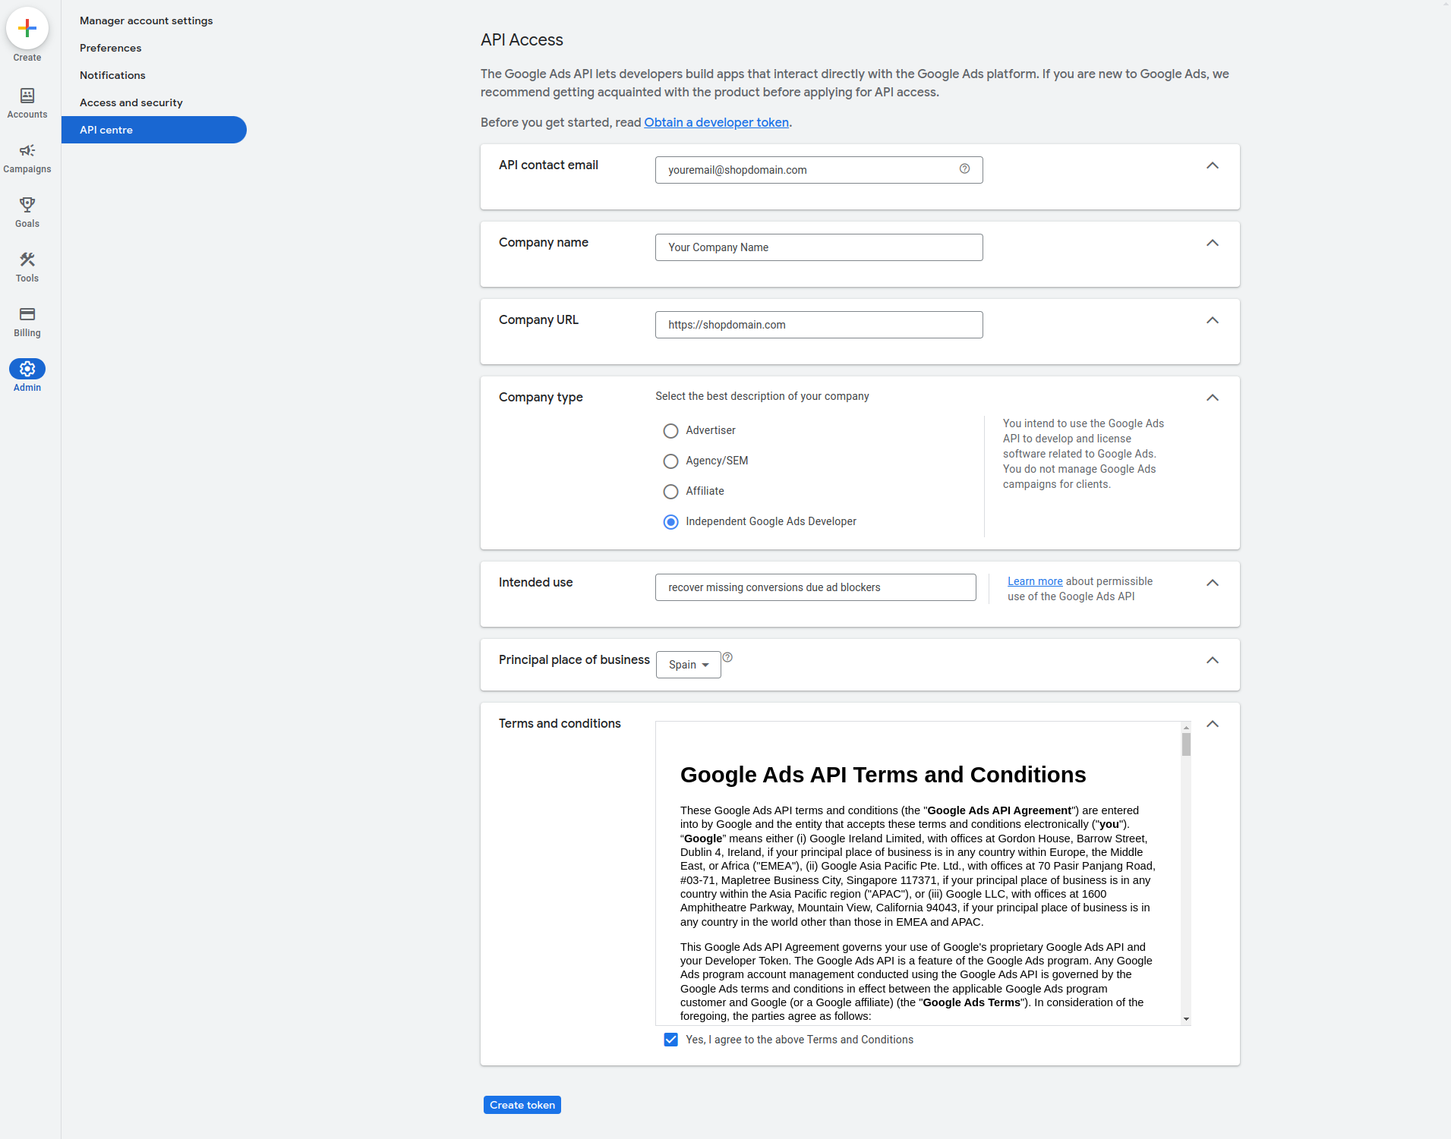Select the Advertiser radio button
The image size is (1451, 1139).
point(670,431)
